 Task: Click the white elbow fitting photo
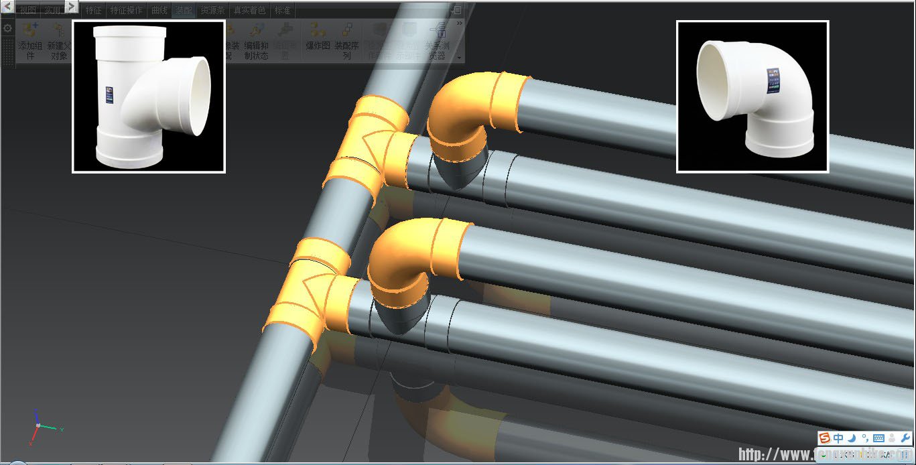point(753,96)
